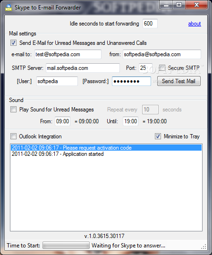Close the Skype to E-mail Forwarder window
This screenshot has width=212, height=255.
[x=196, y=5]
